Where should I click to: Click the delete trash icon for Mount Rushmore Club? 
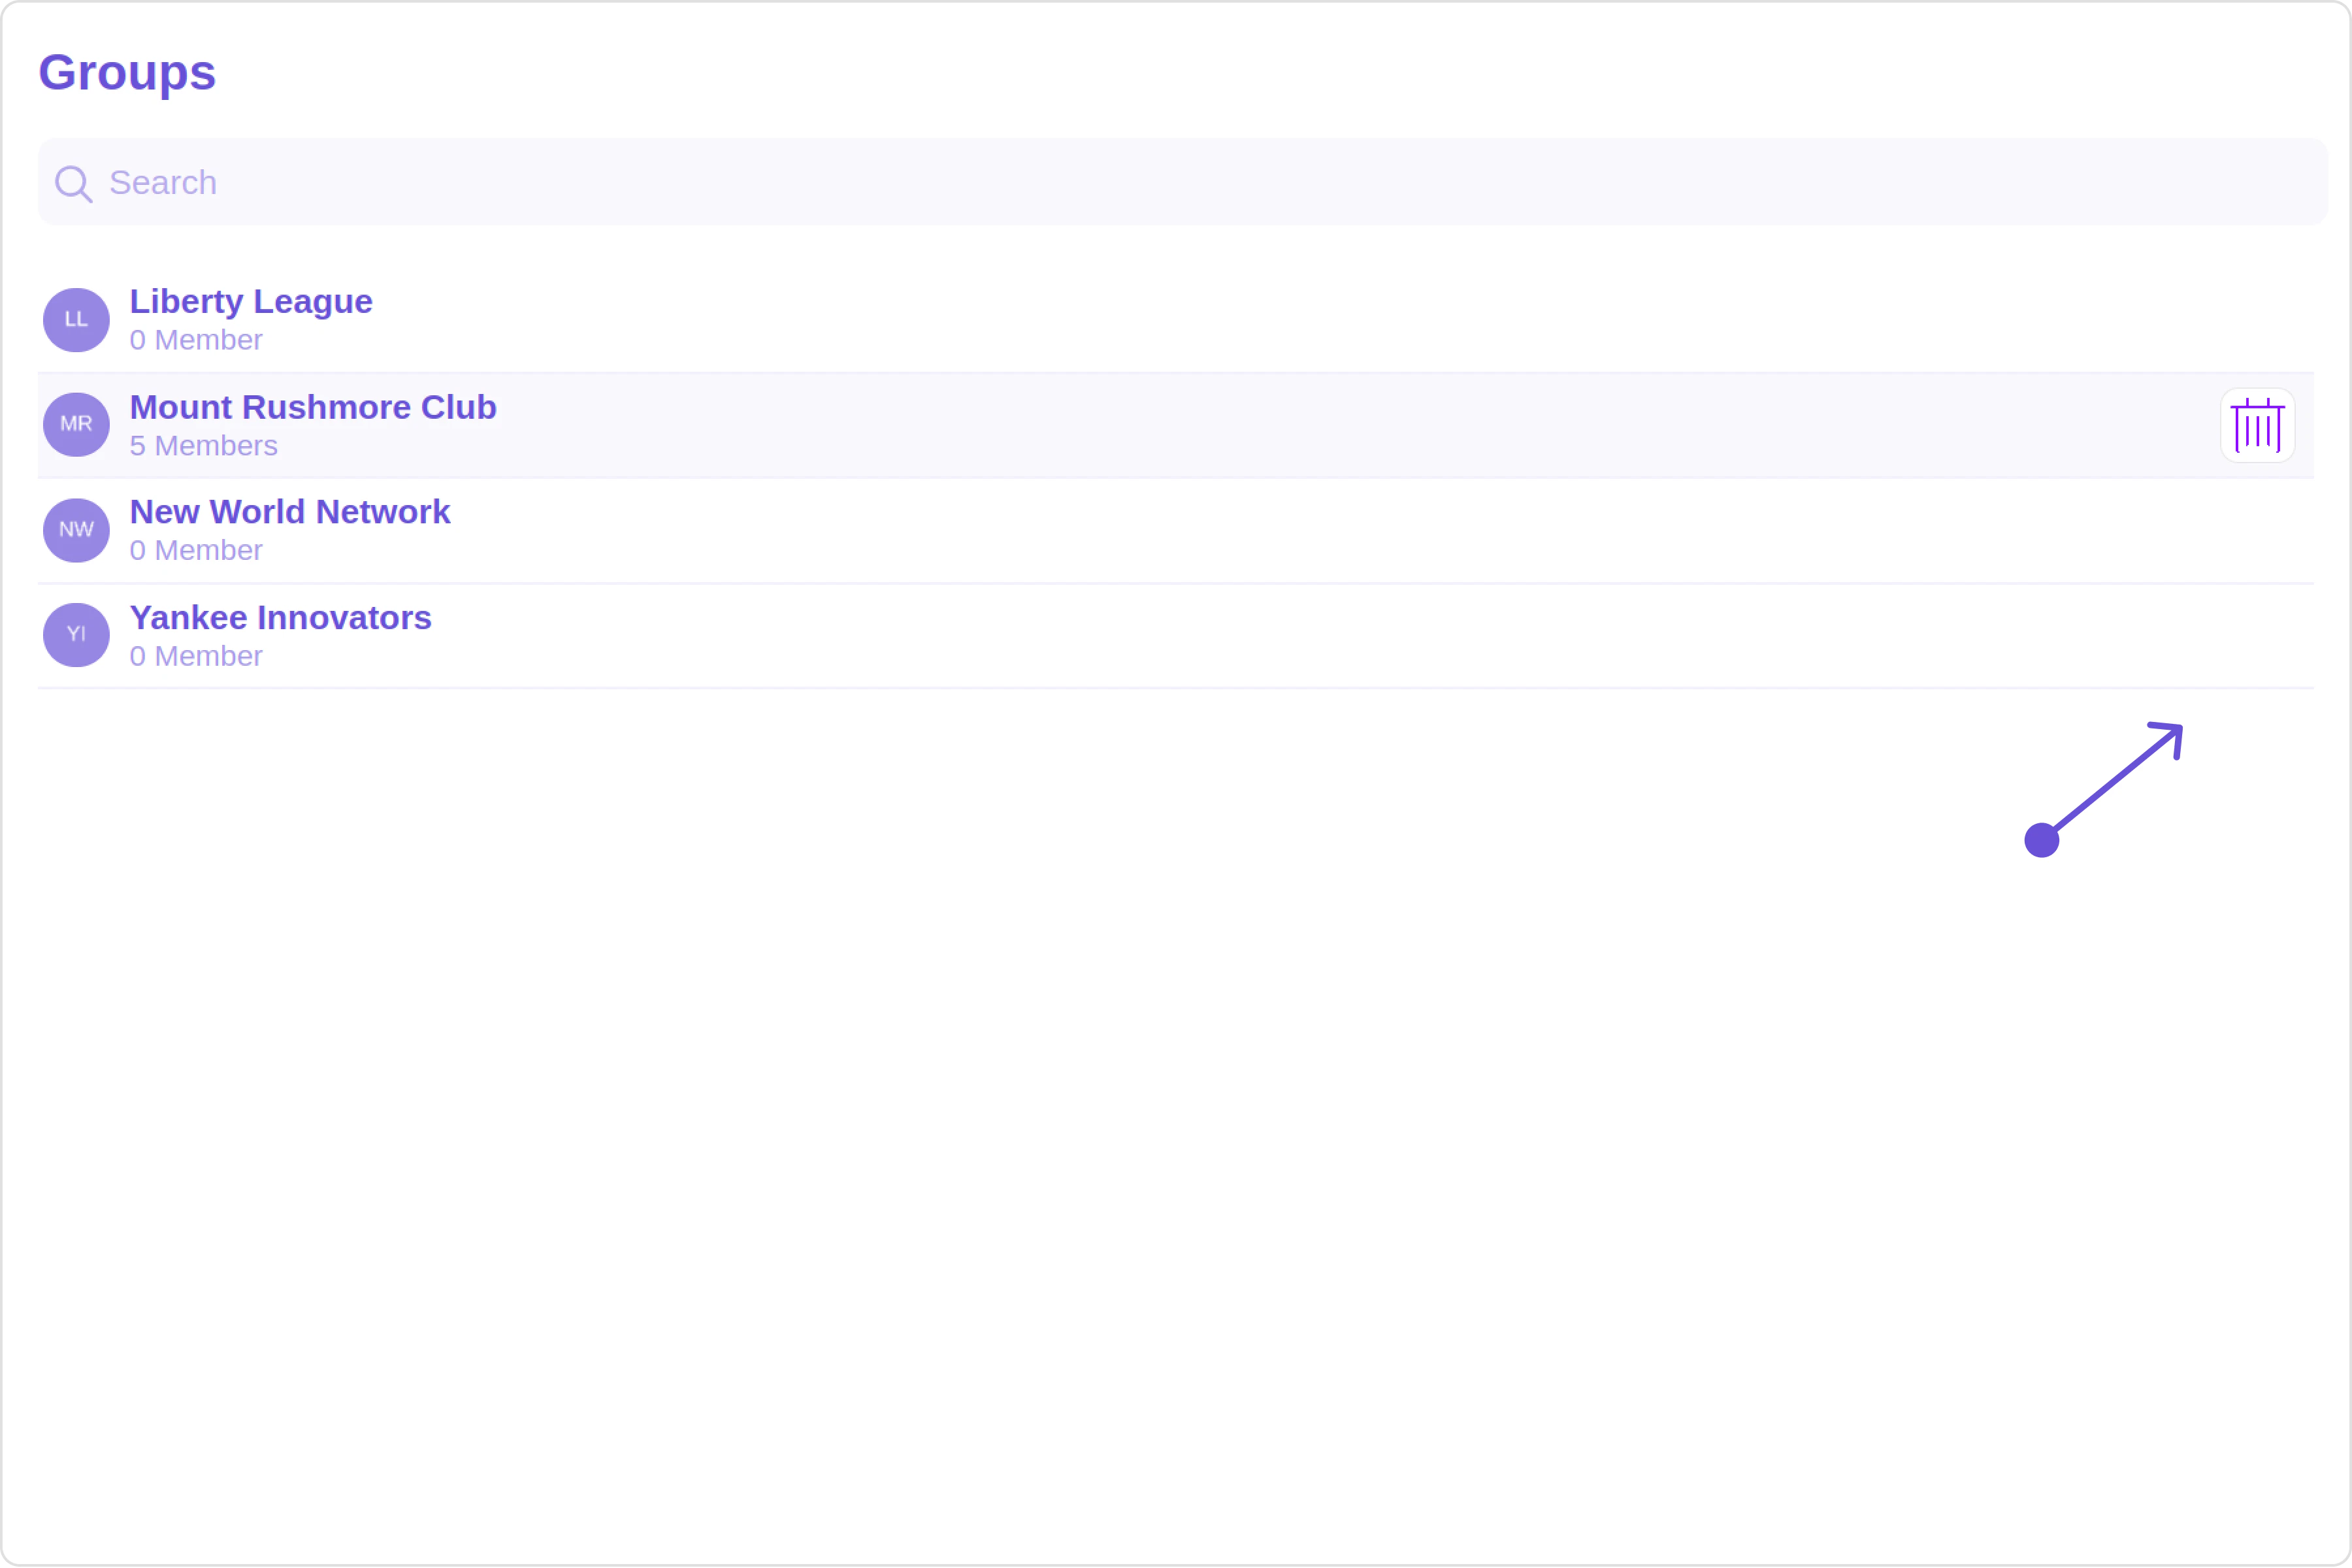(2257, 426)
